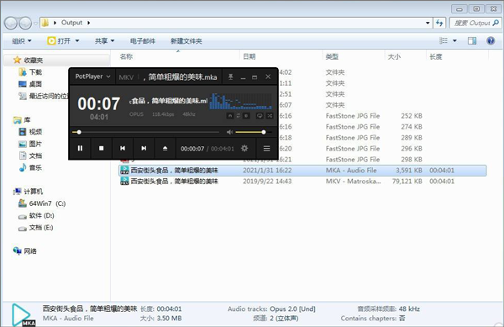Click the 电子邮件 toolbar button
504x327 pixels.
click(143, 41)
